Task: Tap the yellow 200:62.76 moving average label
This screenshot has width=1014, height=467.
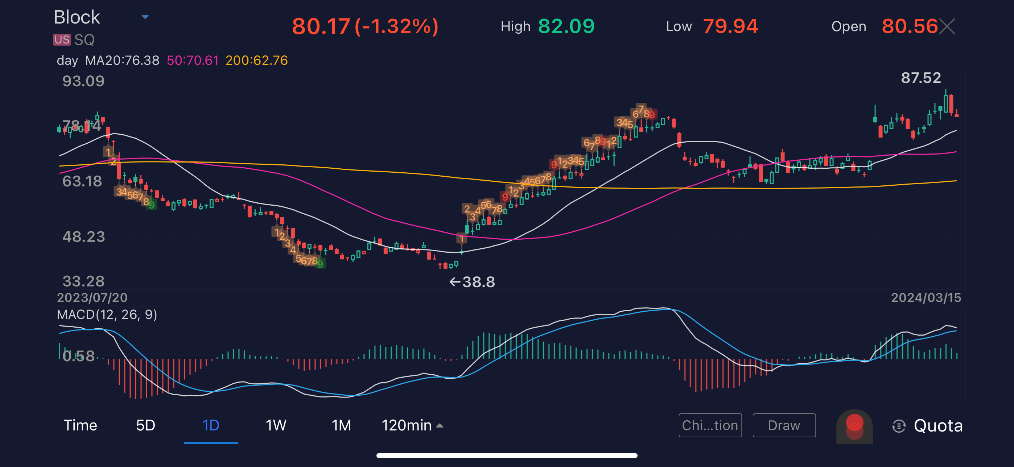Action: point(256,60)
